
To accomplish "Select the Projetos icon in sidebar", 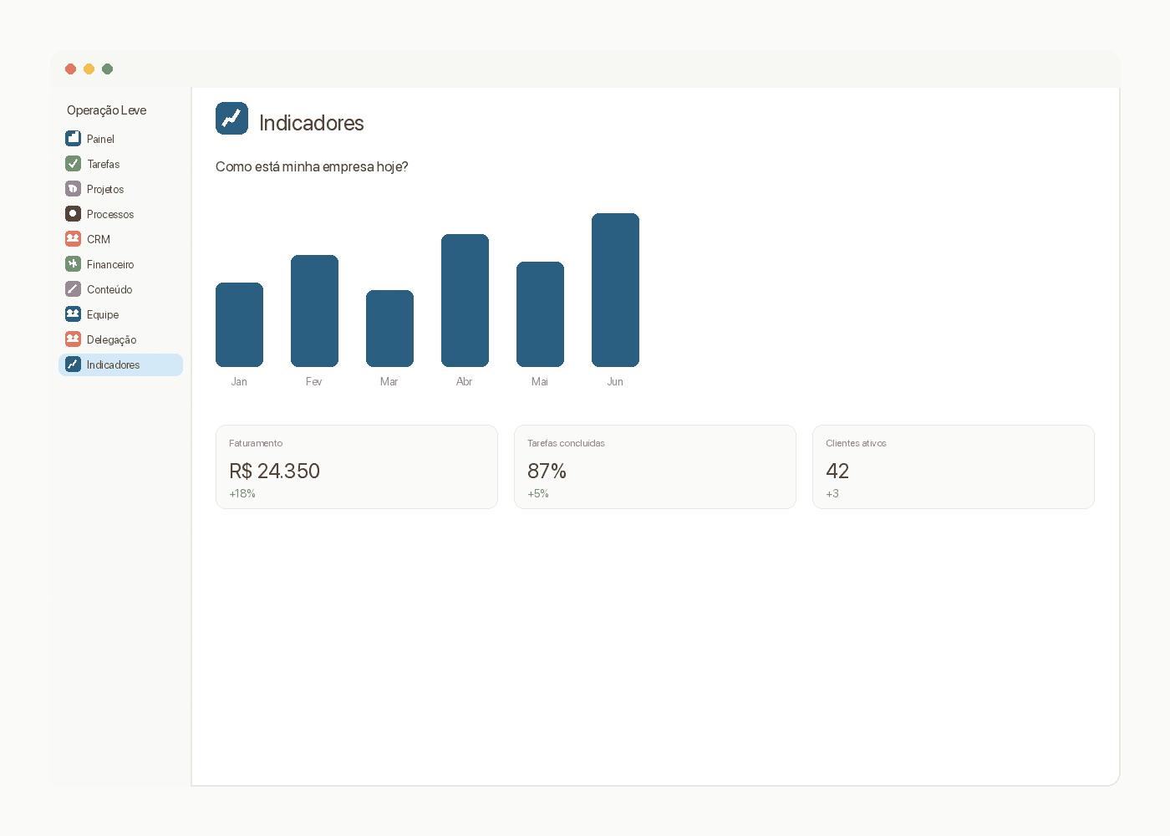I will click(x=74, y=189).
